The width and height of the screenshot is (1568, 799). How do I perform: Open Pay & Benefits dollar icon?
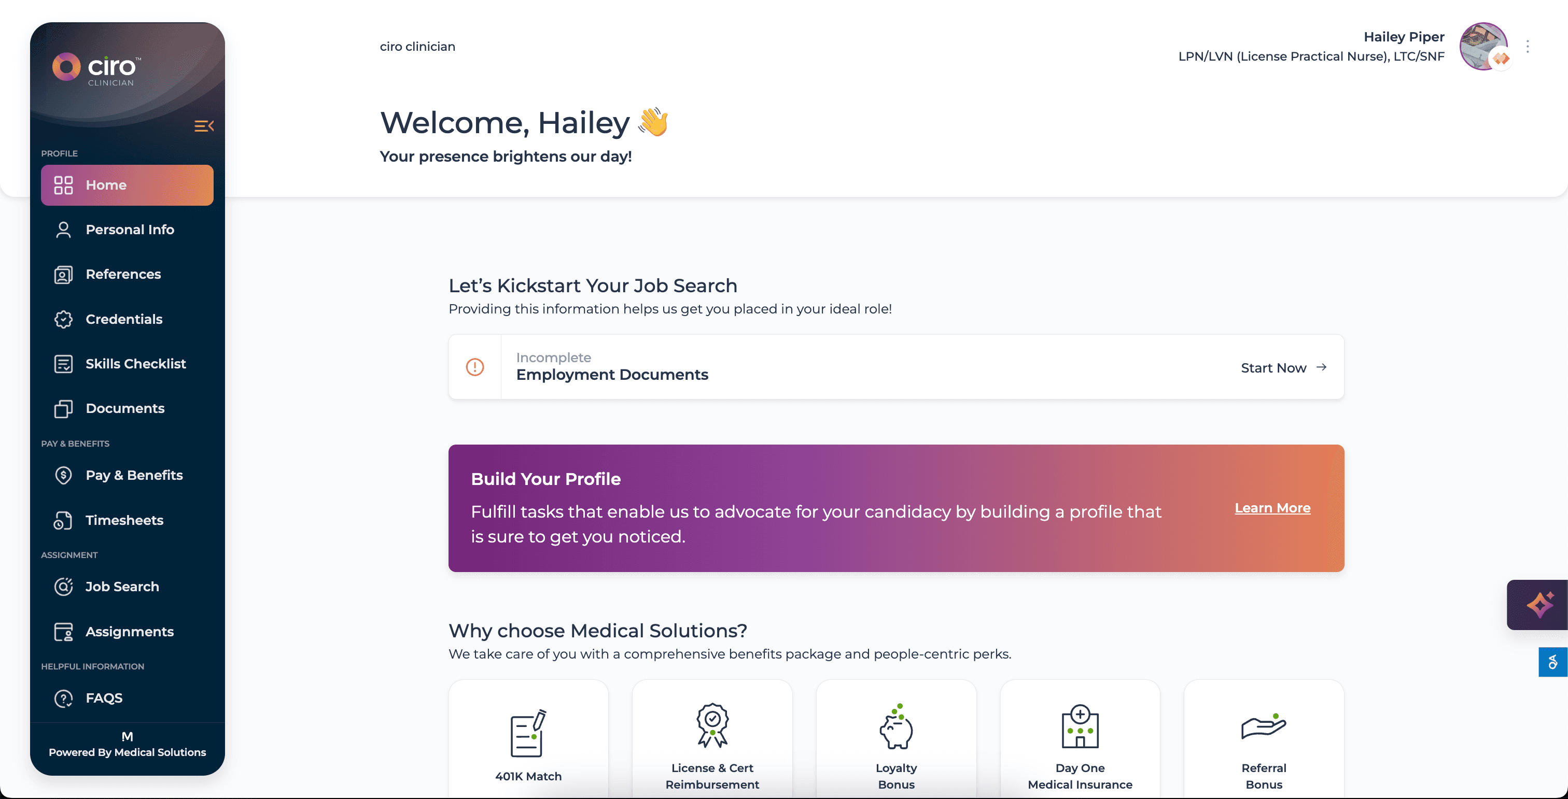click(63, 475)
